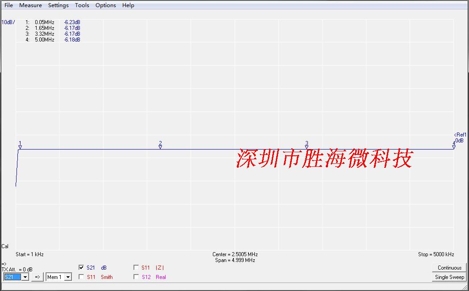This screenshot has height=291, width=469.
Task: Click the Start = 1 kHz label
Action: [29, 254]
